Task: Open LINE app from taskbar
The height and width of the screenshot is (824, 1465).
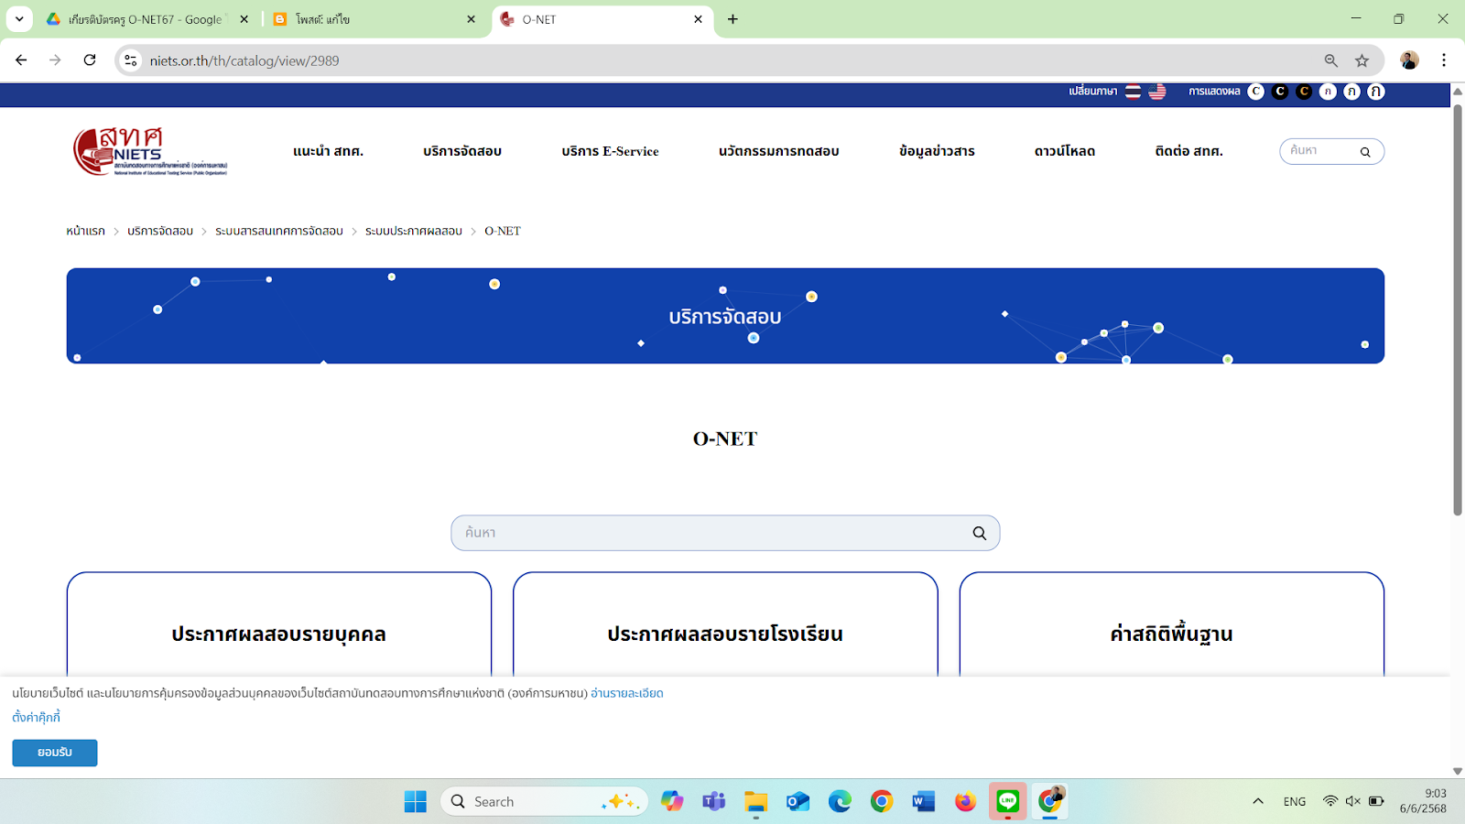Action: (x=1008, y=802)
